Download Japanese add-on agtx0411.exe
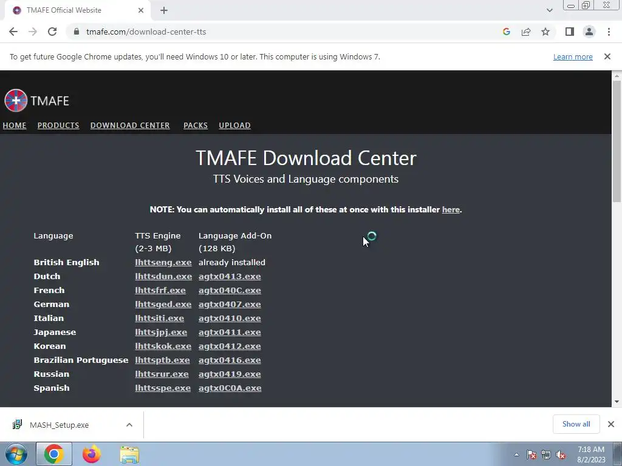This screenshot has height=466, width=622. click(x=230, y=332)
